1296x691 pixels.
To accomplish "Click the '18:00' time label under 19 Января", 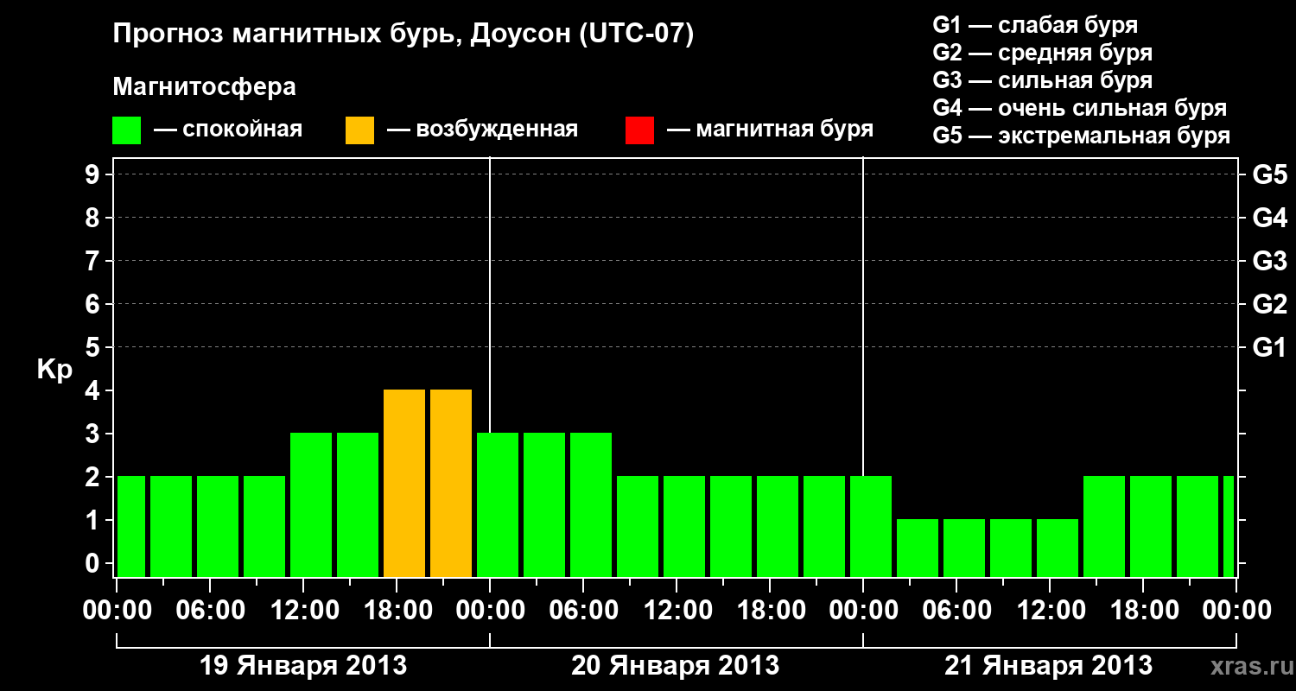I will pyautogui.click(x=397, y=611).
